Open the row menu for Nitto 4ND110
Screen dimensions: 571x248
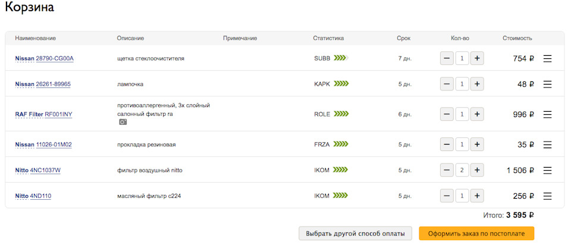(x=548, y=196)
